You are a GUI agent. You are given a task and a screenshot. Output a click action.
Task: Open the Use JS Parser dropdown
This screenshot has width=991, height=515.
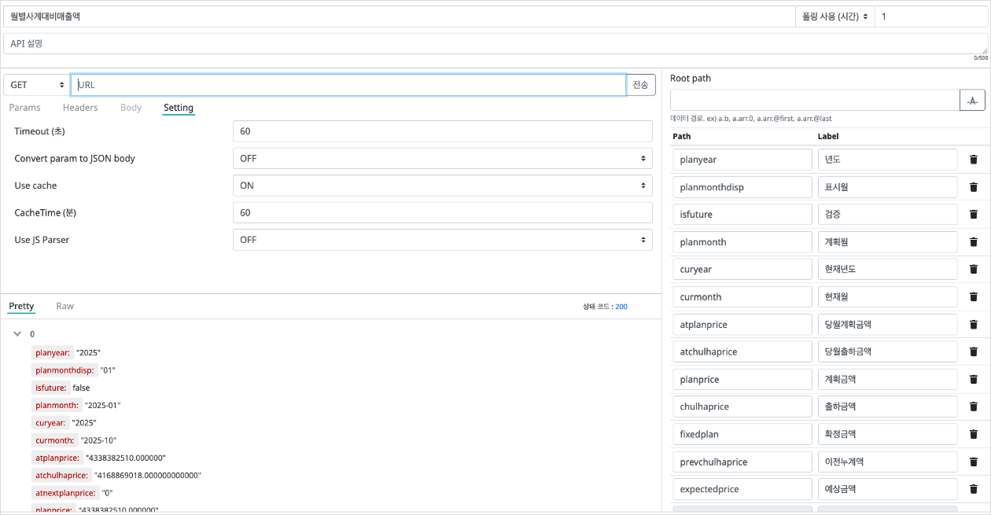point(442,240)
